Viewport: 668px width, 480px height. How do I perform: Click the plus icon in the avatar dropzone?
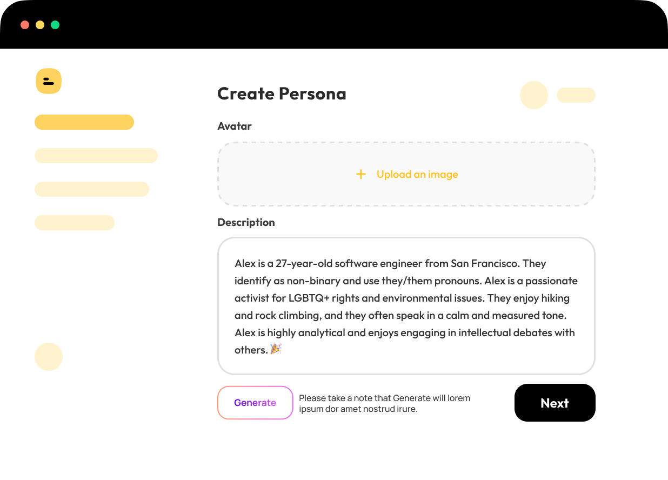[361, 174]
